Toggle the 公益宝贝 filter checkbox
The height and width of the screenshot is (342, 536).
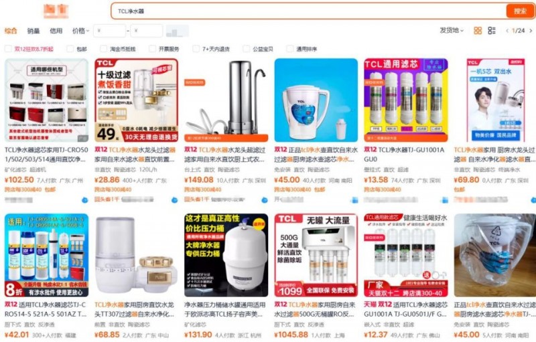(246, 49)
